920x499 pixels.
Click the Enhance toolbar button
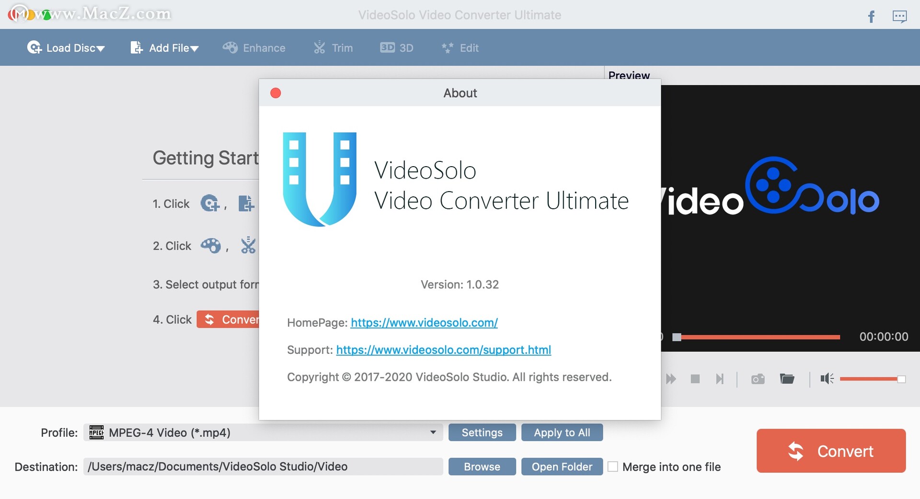(254, 48)
